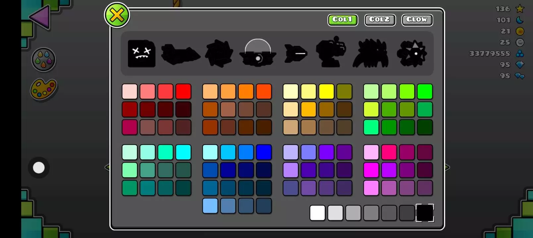Tap the diamond shards stat icon

520,76
